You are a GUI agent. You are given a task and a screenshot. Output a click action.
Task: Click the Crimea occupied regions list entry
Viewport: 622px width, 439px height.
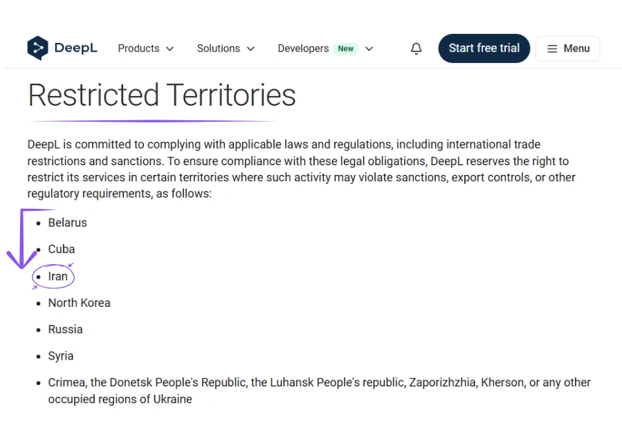pyautogui.click(x=320, y=391)
